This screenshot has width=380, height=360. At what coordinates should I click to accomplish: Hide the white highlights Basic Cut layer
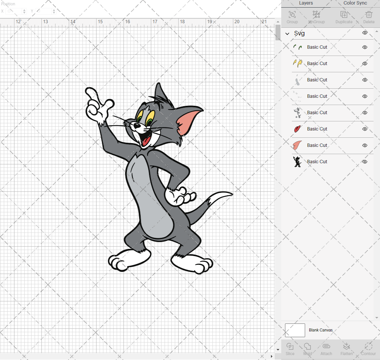[x=365, y=96]
